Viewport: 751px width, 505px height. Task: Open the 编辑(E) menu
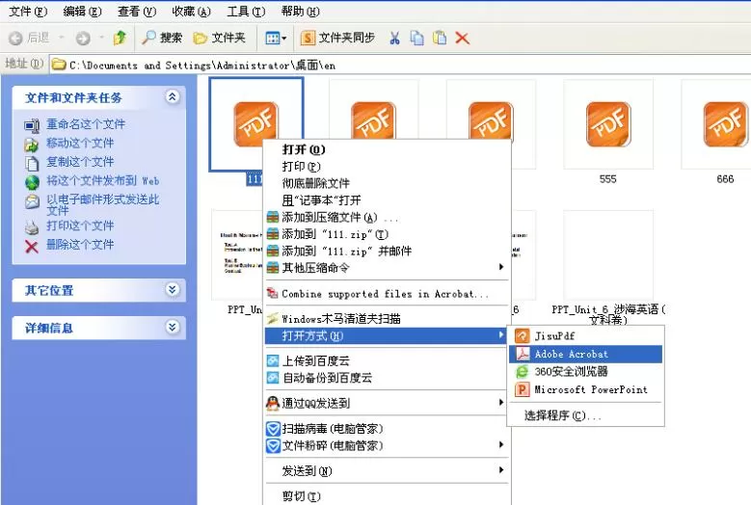(x=82, y=11)
